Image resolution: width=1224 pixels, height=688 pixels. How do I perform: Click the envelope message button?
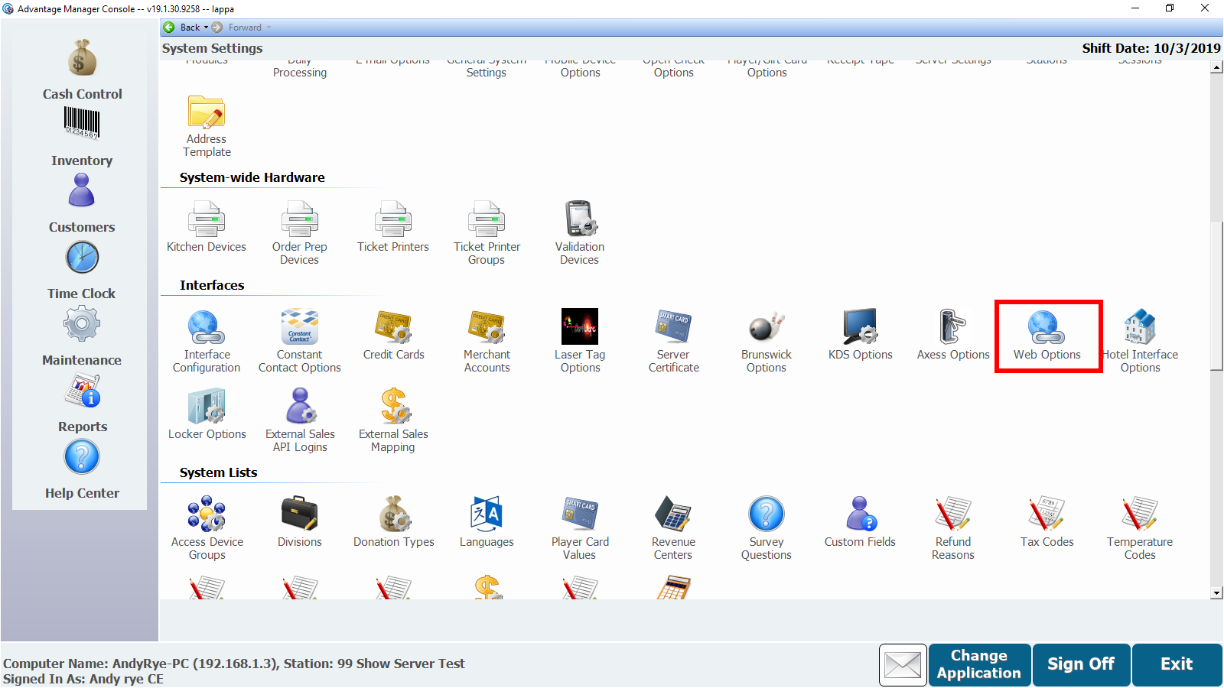(903, 664)
